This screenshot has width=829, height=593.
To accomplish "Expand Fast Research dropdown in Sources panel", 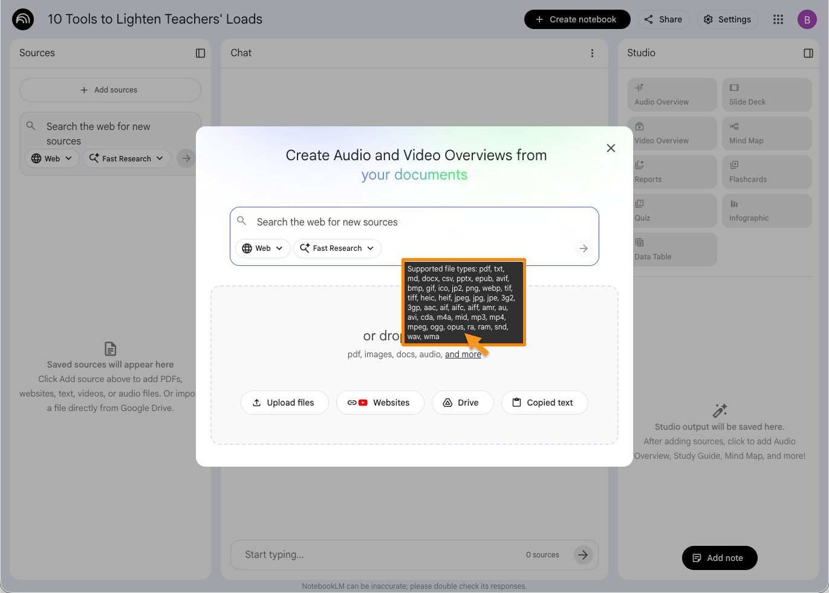I will pyautogui.click(x=126, y=158).
